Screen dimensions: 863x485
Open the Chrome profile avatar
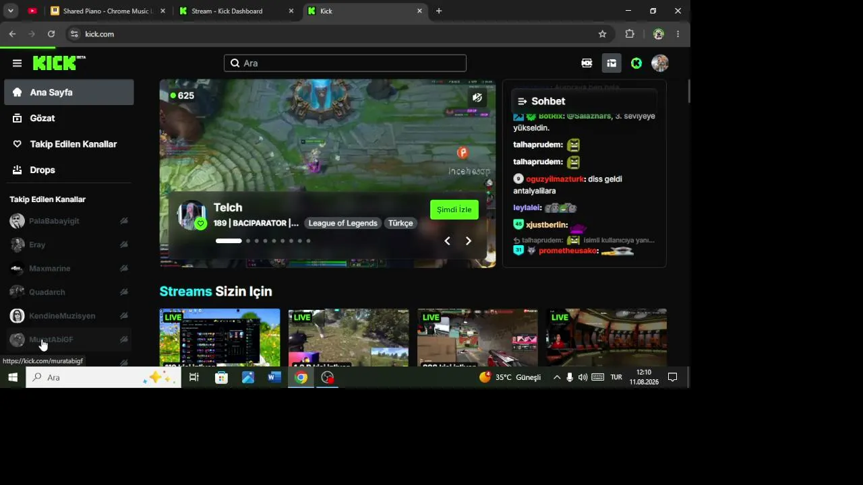pos(659,34)
